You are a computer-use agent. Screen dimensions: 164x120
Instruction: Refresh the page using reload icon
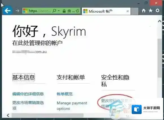coord(77,11)
